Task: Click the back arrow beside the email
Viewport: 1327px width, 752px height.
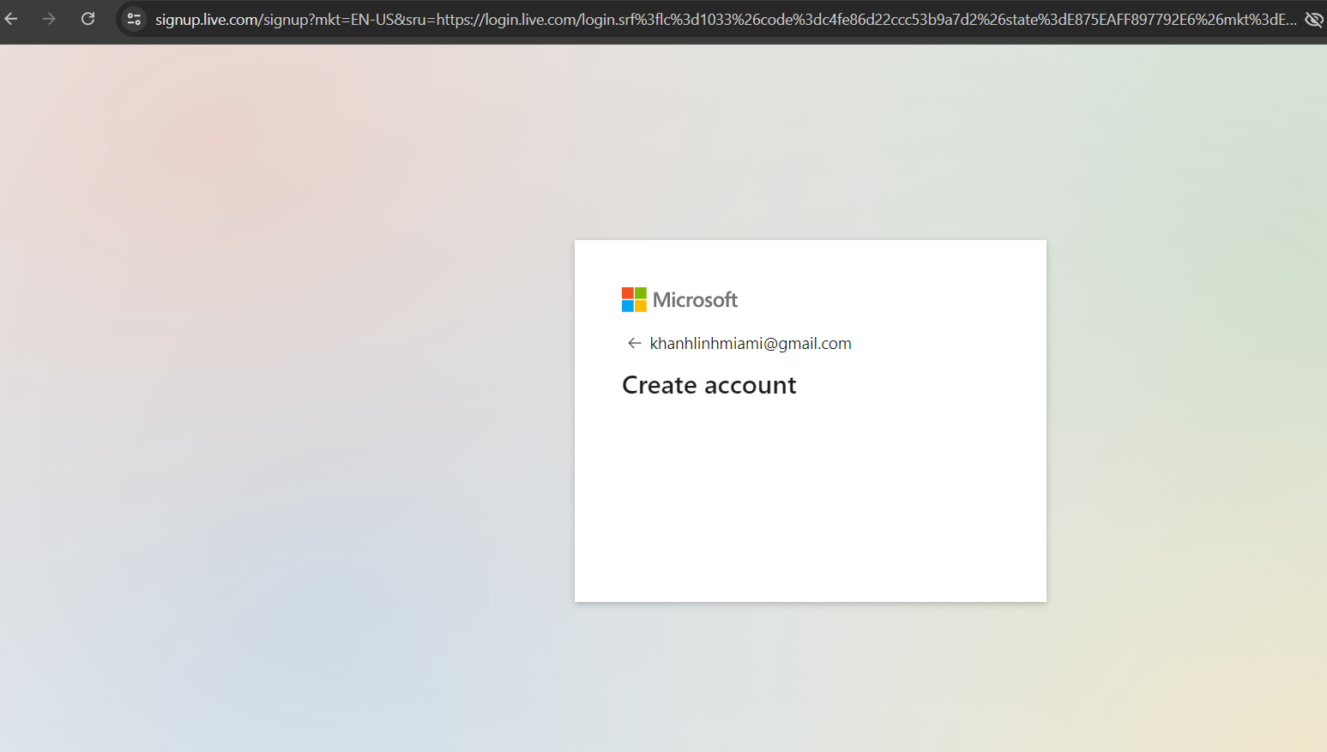Action: (x=634, y=343)
